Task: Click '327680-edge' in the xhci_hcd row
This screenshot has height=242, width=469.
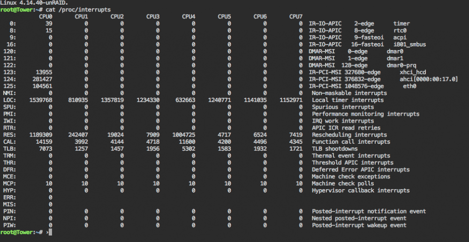Action: (x=363, y=72)
